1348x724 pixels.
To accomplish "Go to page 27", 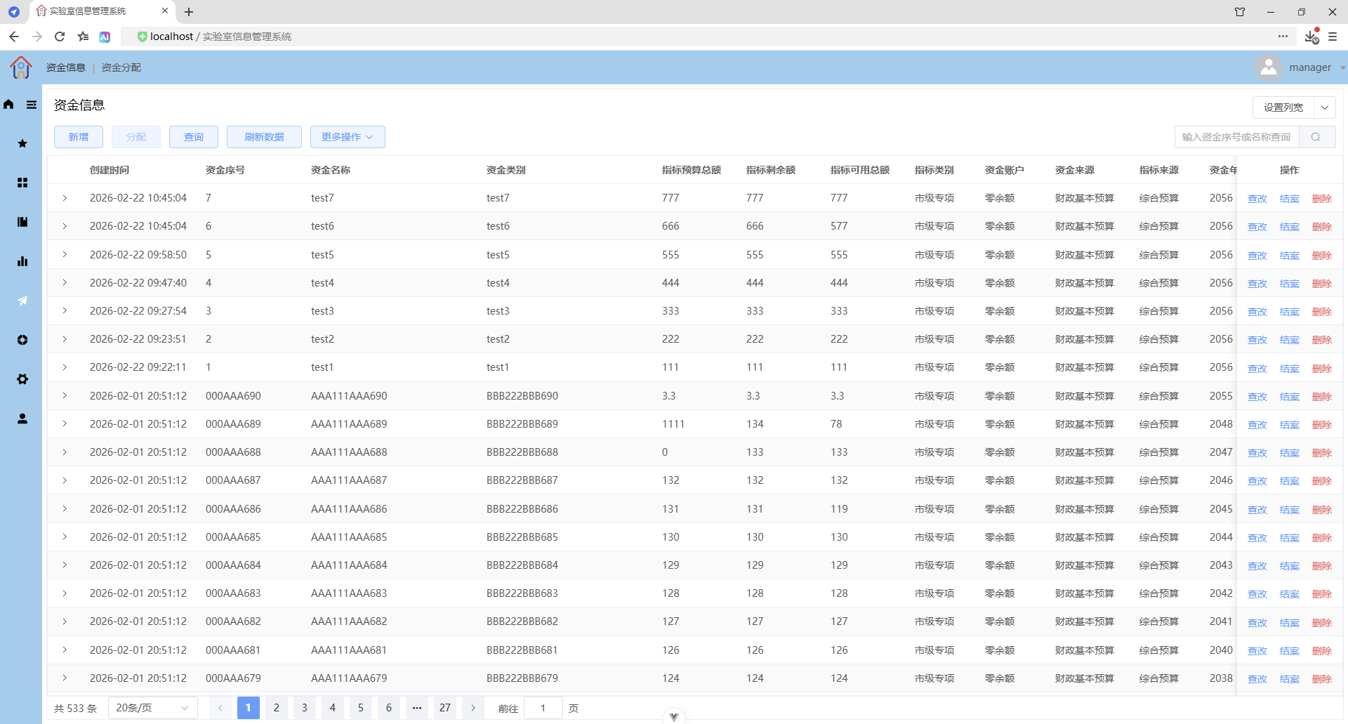I will pyautogui.click(x=445, y=708).
